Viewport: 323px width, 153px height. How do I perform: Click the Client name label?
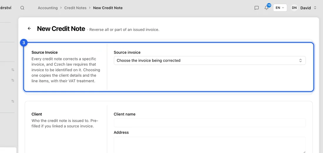pos(125,114)
